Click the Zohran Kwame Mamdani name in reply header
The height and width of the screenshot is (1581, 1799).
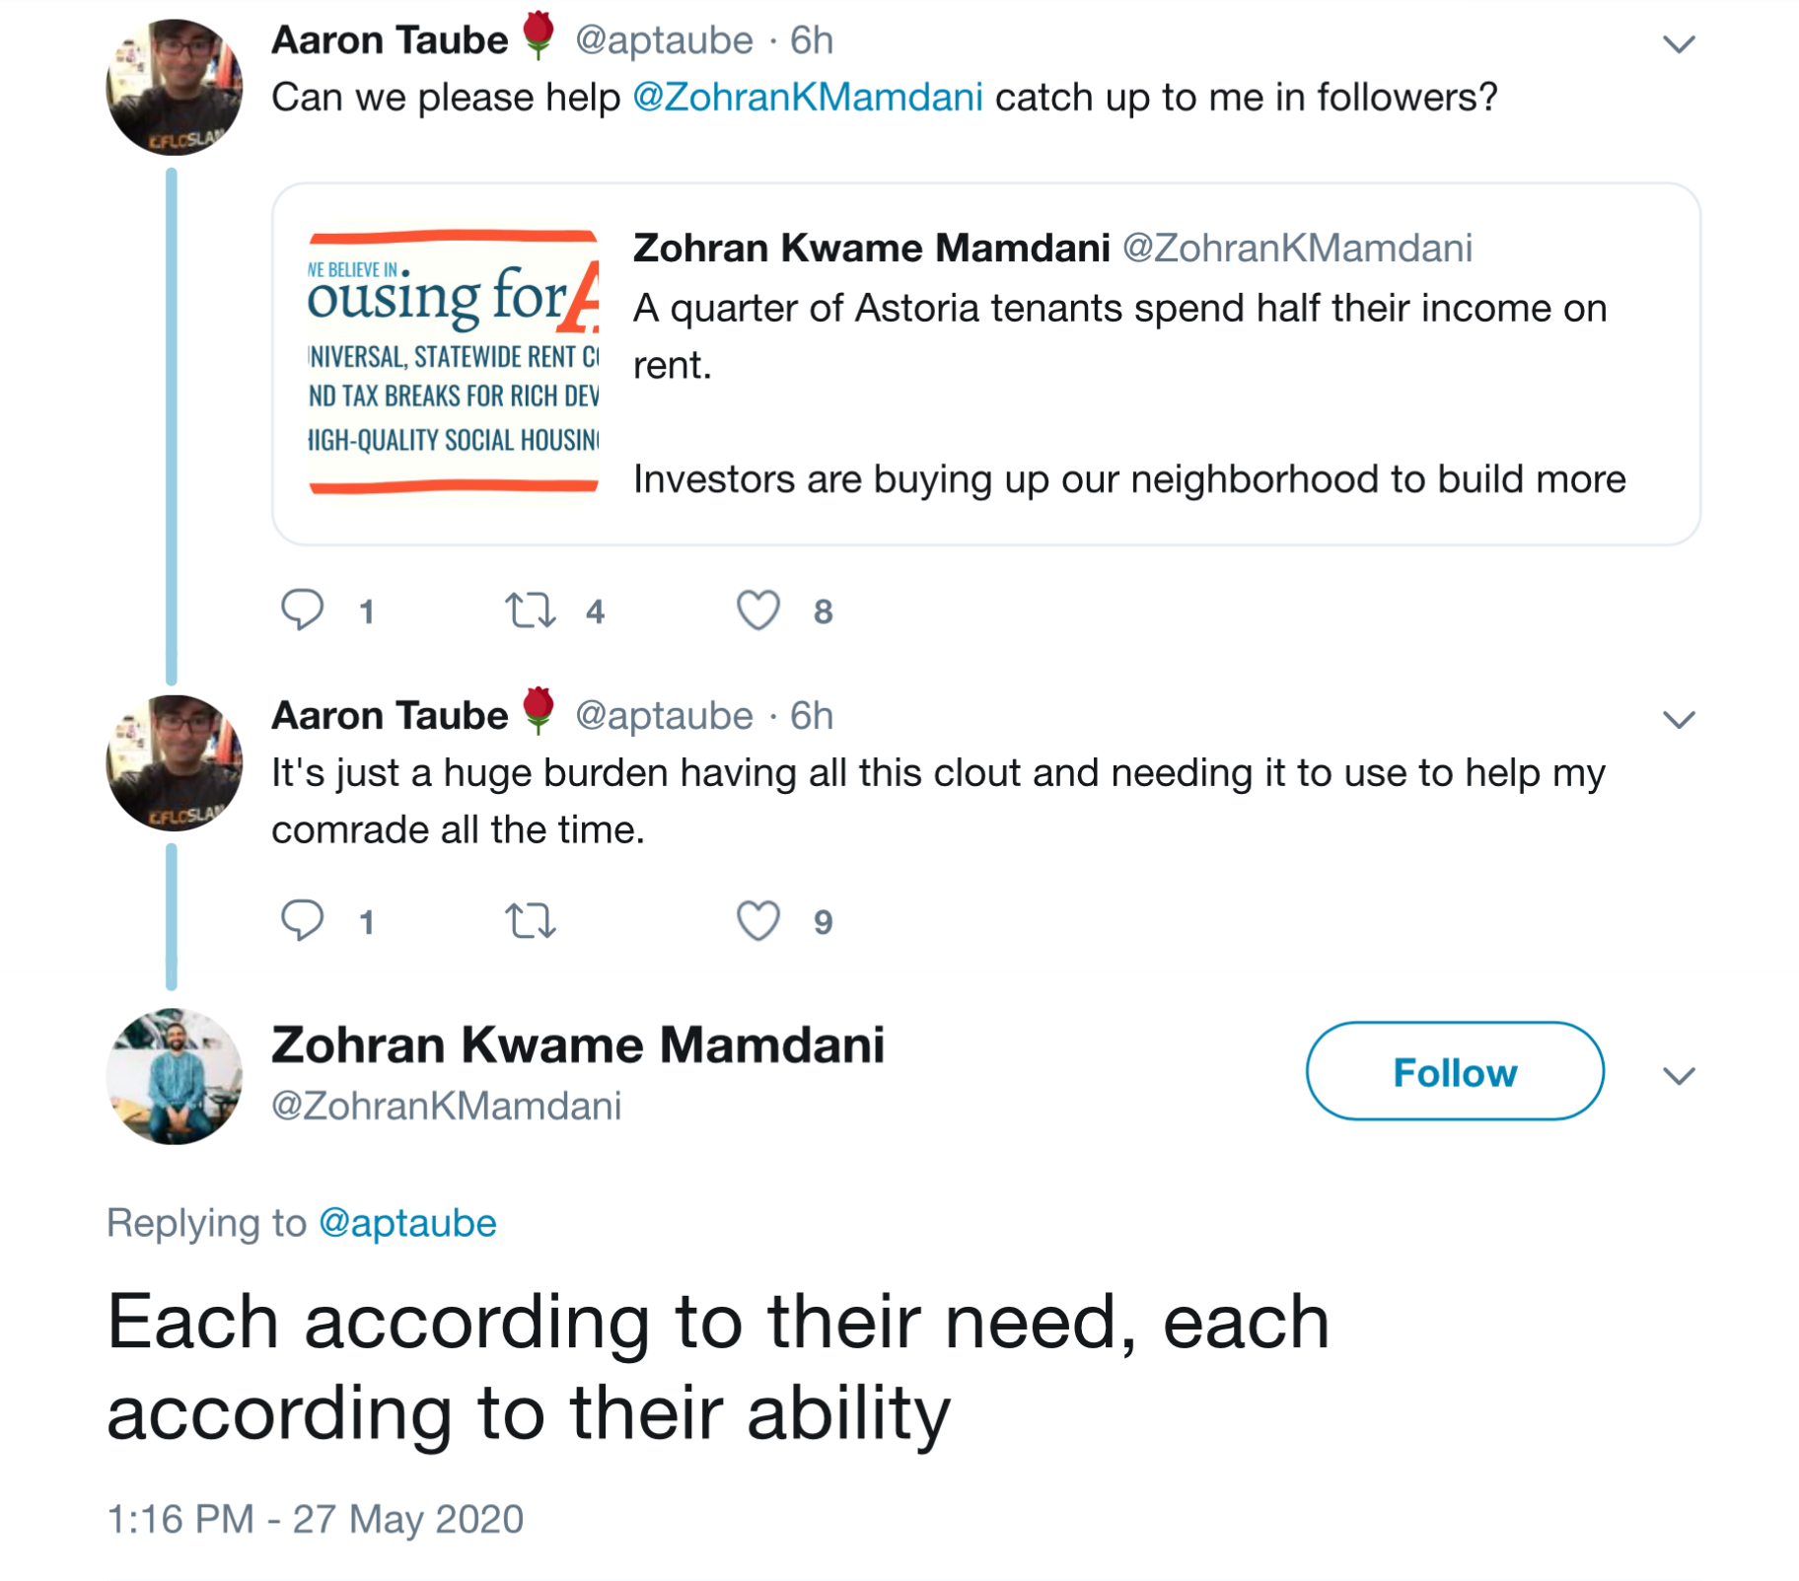click(578, 1045)
